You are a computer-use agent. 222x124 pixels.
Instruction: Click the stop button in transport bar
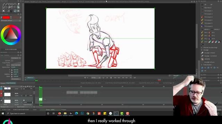(111, 77)
